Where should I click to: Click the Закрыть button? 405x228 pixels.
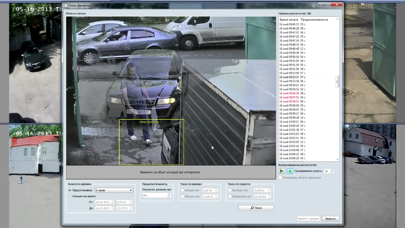click(x=331, y=218)
